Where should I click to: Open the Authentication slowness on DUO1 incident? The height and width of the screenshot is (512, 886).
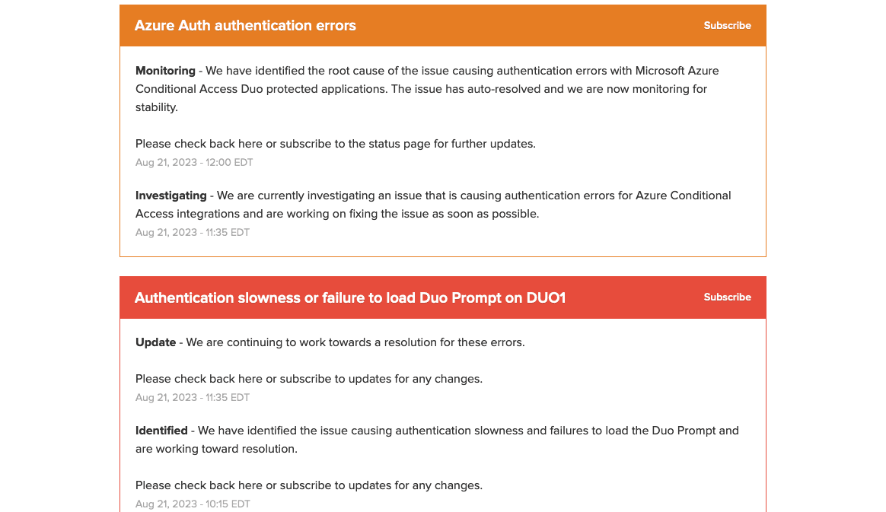349,297
